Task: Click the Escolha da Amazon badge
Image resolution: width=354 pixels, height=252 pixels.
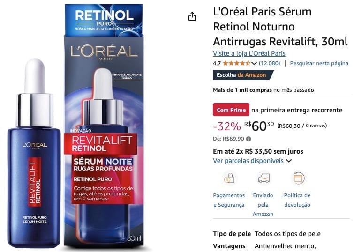Action: tap(243, 75)
